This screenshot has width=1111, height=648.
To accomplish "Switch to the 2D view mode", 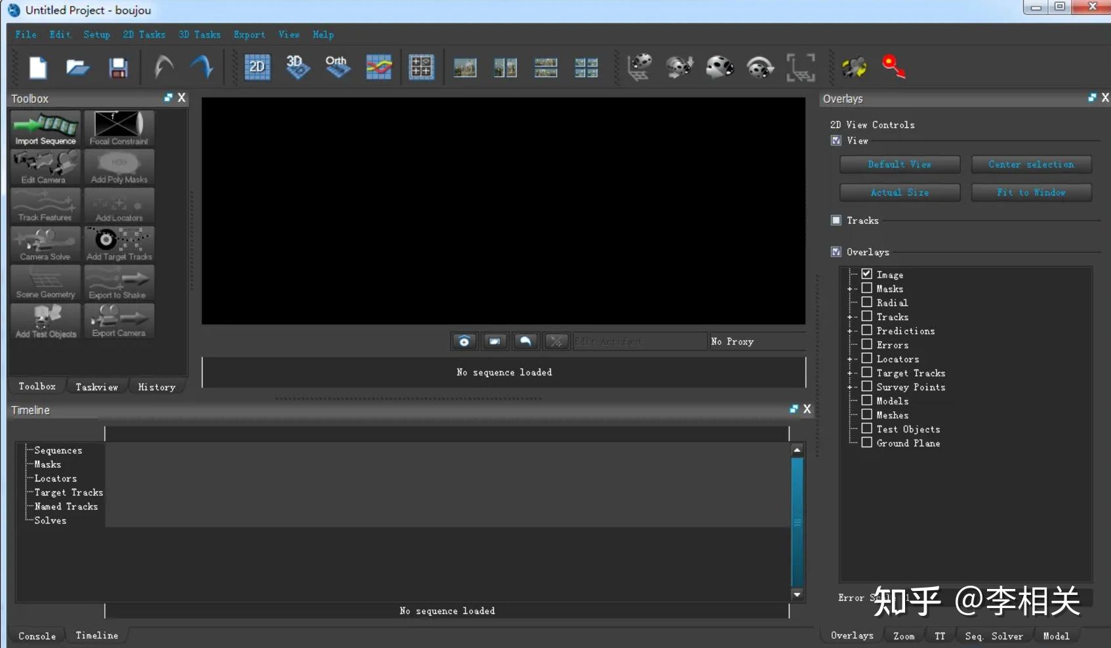I will [257, 67].
